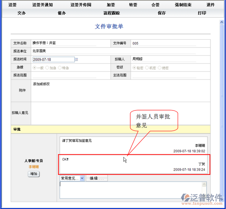This screenshot has width=226, height=209.
Task: Click the 编辑... button
Action: tap(97, 178)
